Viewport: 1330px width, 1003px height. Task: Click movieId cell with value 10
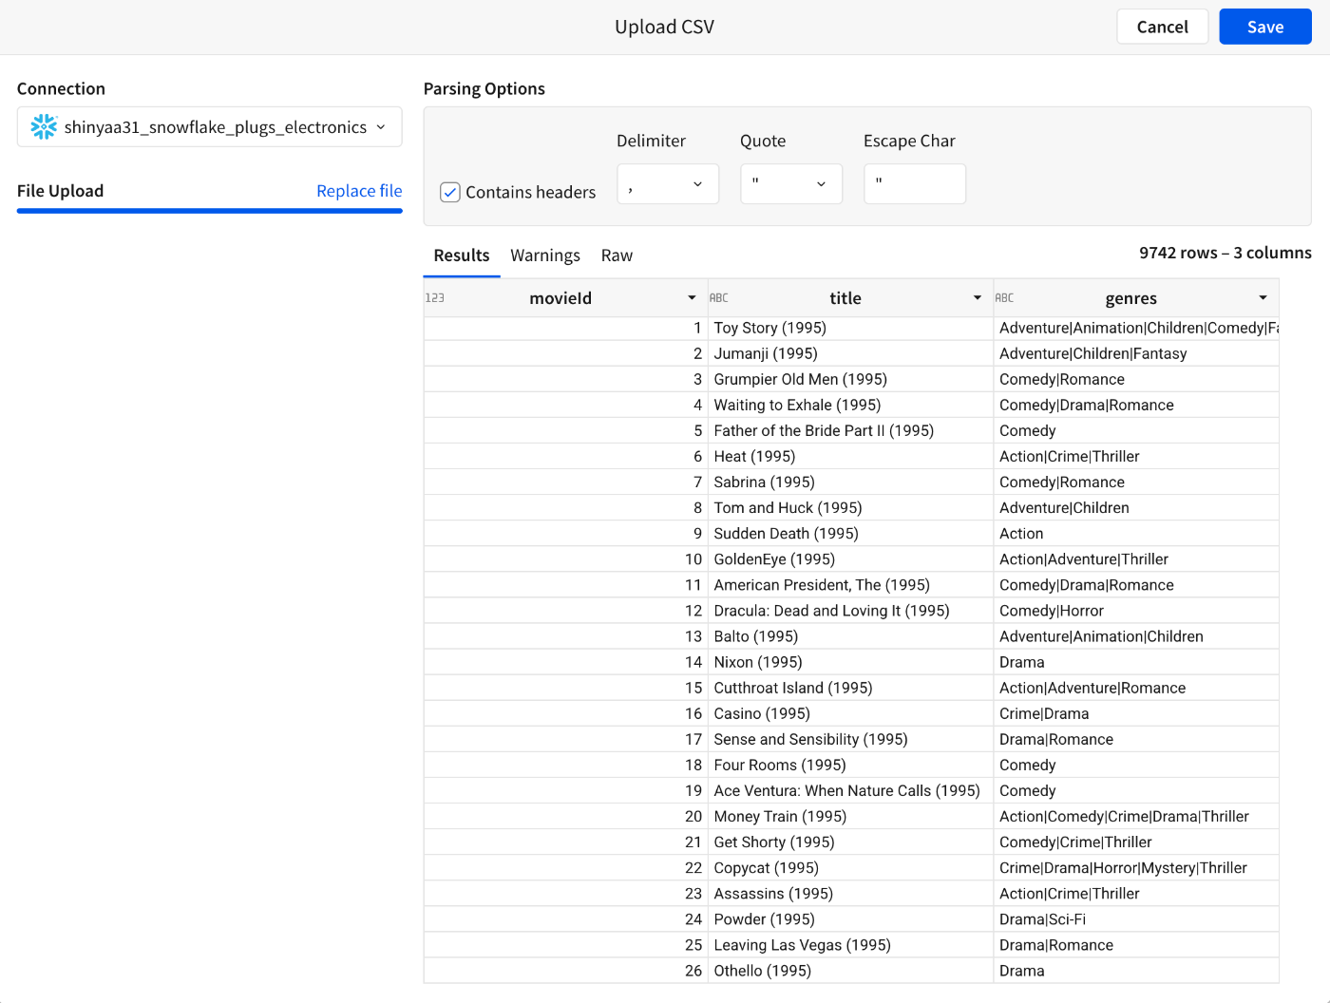click(565, 558)
